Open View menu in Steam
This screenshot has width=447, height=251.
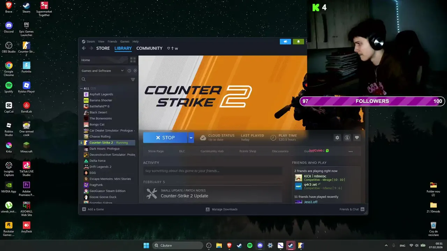tap(101, 41)
